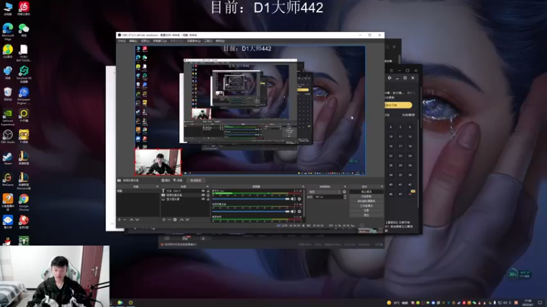Open Google Chrome desktop shortcut
The width and height of the screenshot is (547, 307).
coord(24,202)
